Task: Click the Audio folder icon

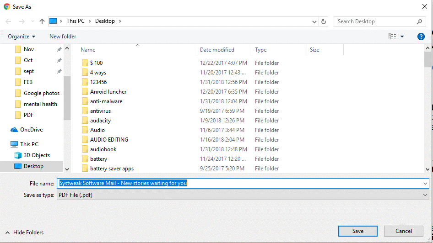Action: tap(85, 130)
